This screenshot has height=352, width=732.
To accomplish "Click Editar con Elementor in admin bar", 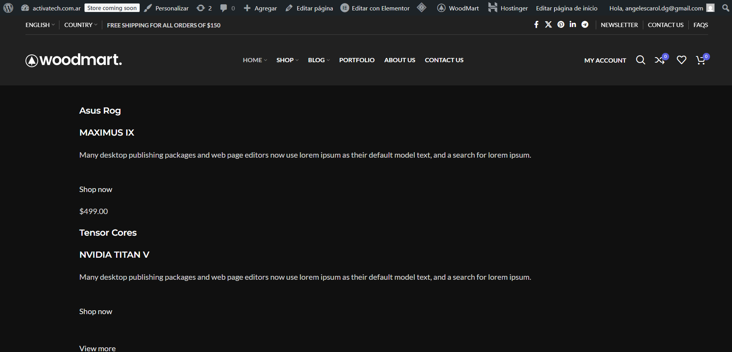I will 375,8.
